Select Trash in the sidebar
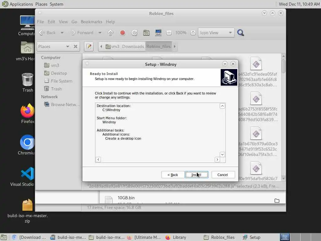This screenshot has width=321, height=241. [53, 89]
